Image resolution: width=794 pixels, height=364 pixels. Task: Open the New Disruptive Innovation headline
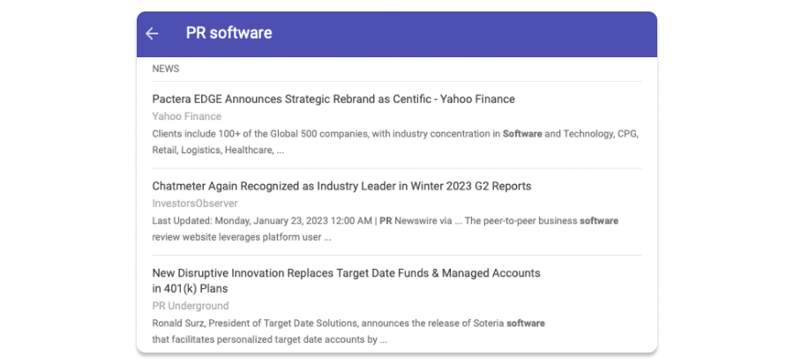point(346,273)
